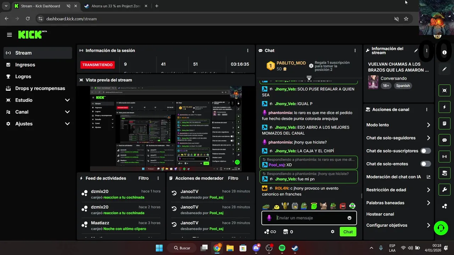Open the Configurar objetivos options
Screen dimensions: 454x255
(398, 225)
